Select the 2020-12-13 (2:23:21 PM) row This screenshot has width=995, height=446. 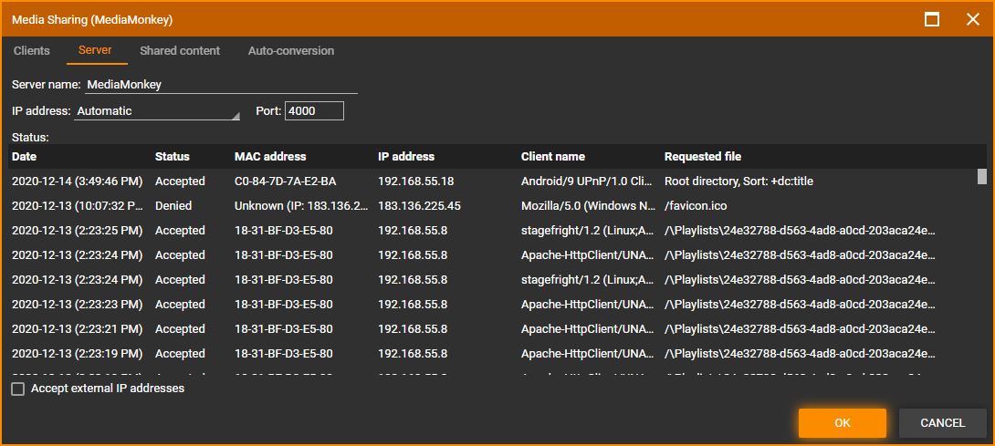click(x=492, y=329)
